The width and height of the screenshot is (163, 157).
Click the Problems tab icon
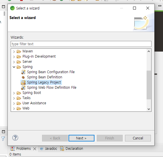pyautogui.click(x=13, y=149)
